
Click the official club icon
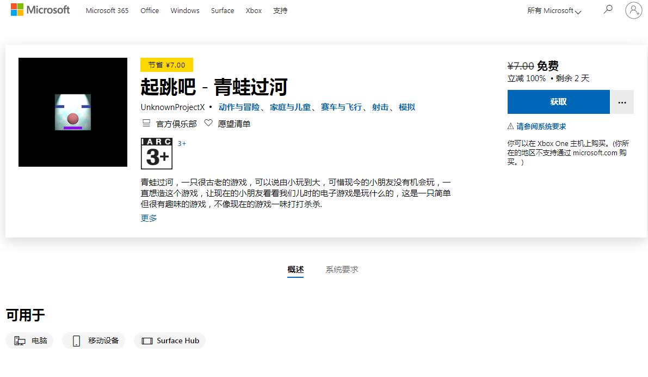coord(146,123)
